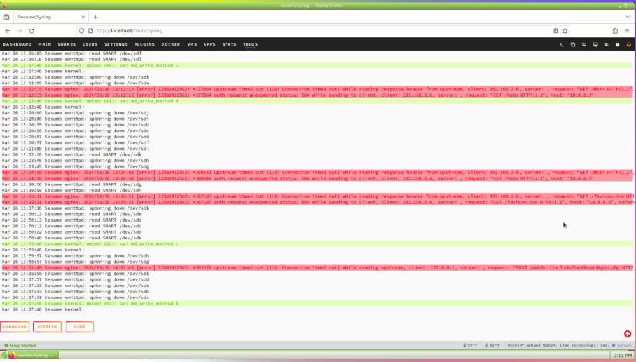This screenshot has height=362, width=636.
Task: Open the Unraid web terminal icon
Action: click(x=562, y=44)
